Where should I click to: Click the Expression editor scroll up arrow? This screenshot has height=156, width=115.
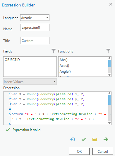click(109, 93)
